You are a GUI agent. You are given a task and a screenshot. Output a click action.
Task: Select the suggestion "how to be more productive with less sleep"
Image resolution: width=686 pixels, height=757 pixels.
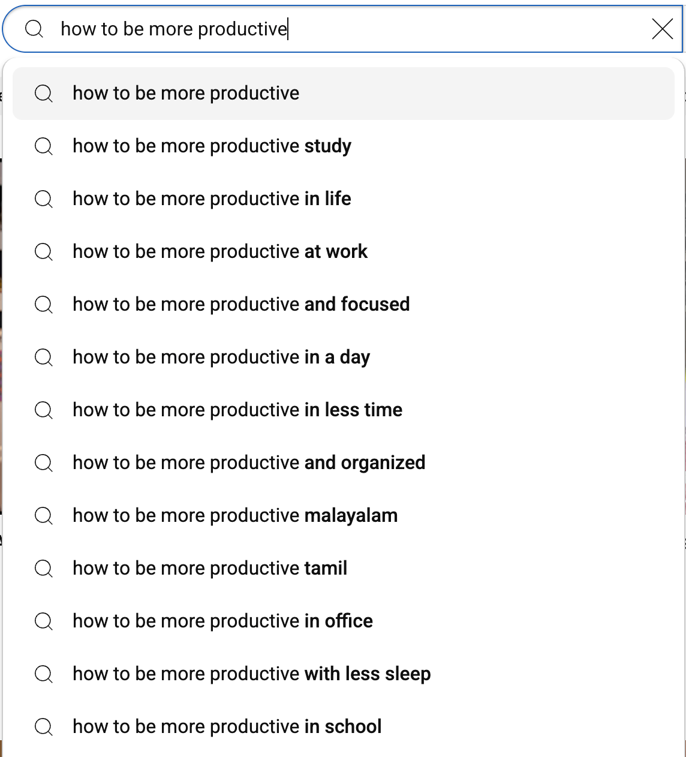click(251, 674)
